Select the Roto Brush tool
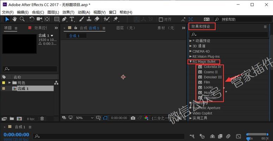273x141 pixels. [106, 19]
